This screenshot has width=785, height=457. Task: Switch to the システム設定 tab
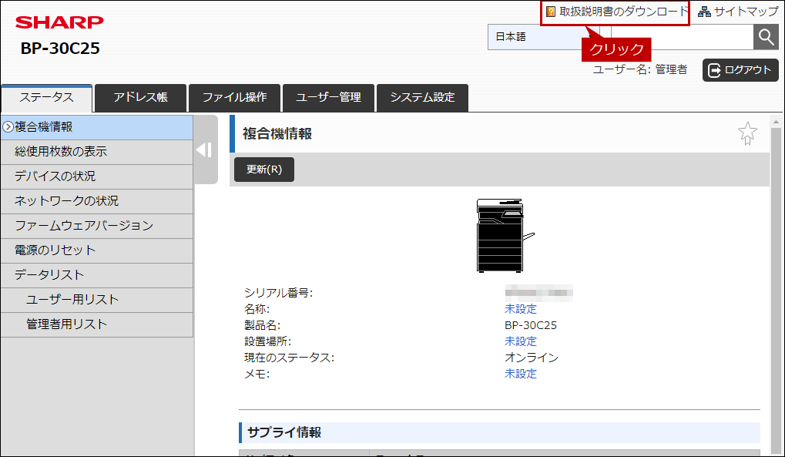(x=422, y=98)
